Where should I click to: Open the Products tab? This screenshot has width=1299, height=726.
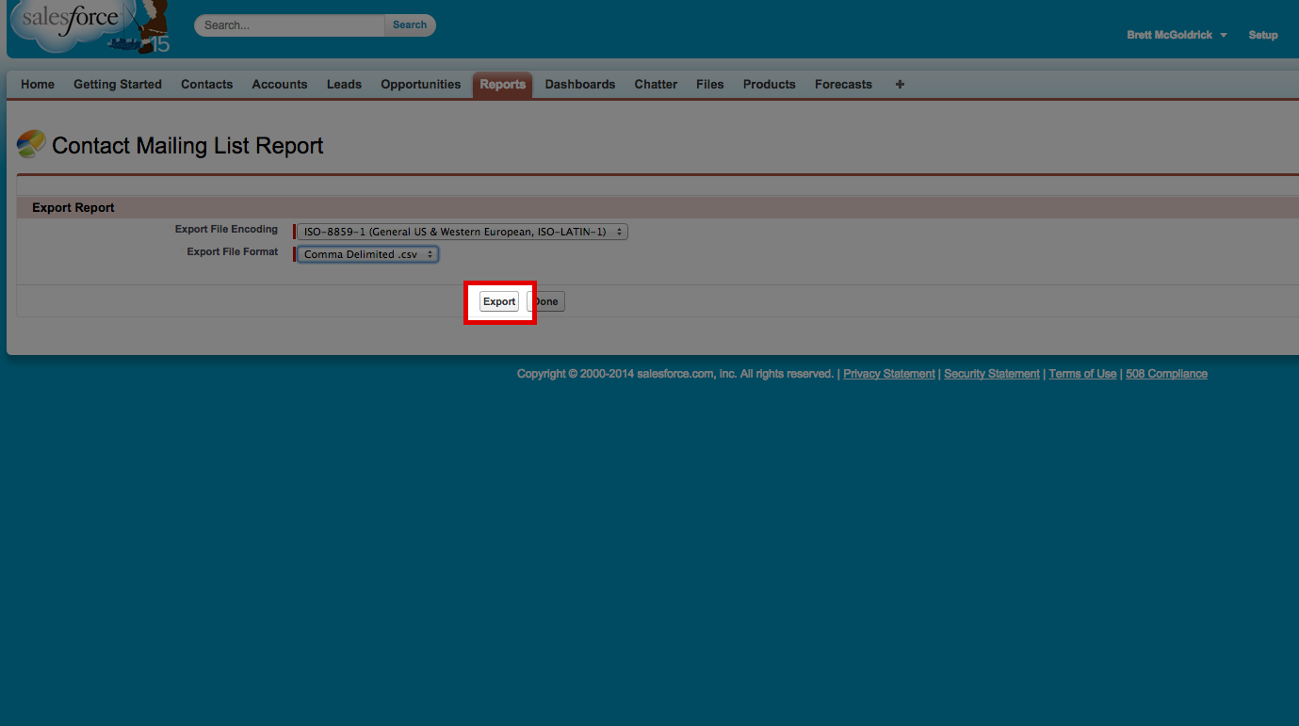pos(770,85)
